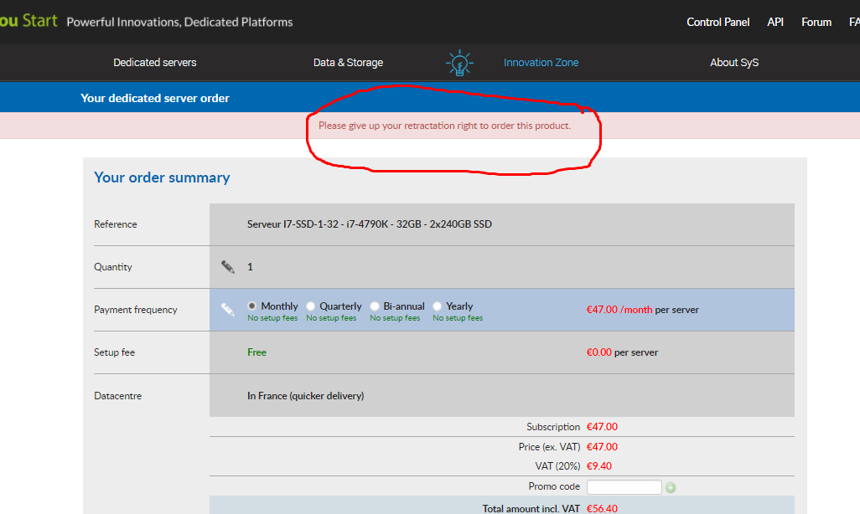Click the green 'Free' setup fee text
The width and height of the screenshot is (860, 514).
pos(256,352)
